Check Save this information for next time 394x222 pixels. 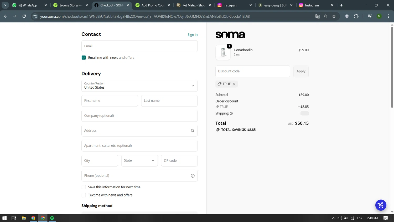[84, 187]
